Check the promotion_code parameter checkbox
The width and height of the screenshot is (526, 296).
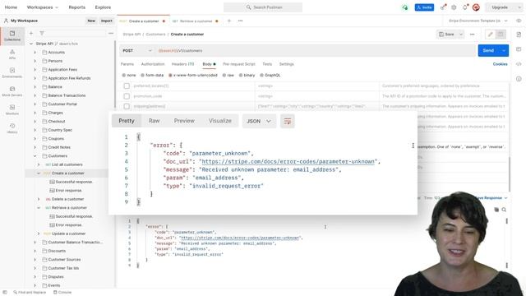point(127,96)
